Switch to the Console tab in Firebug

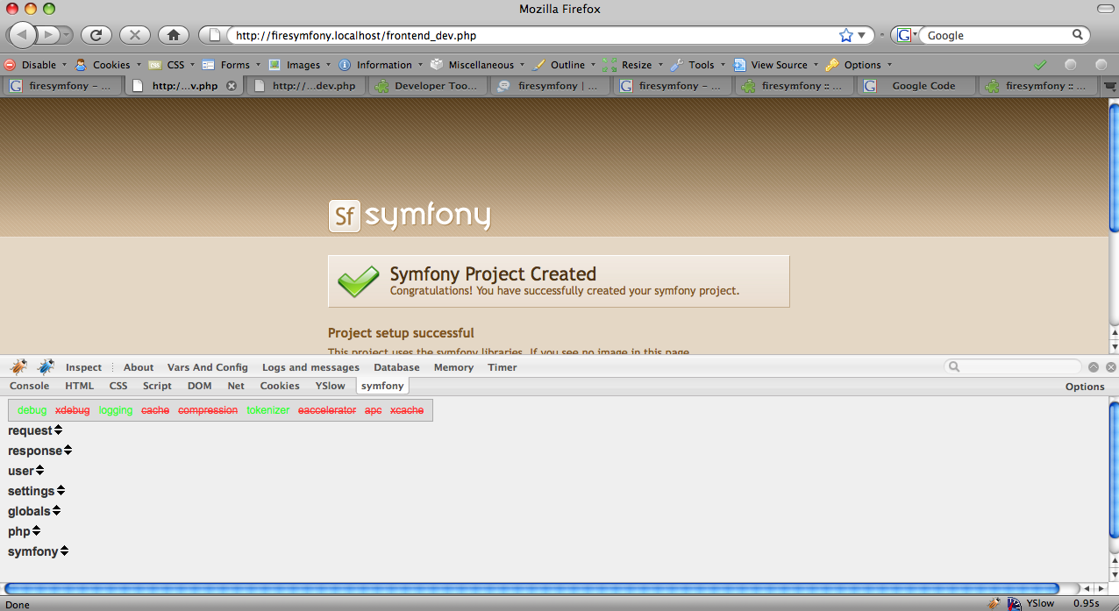coord(29,386)
